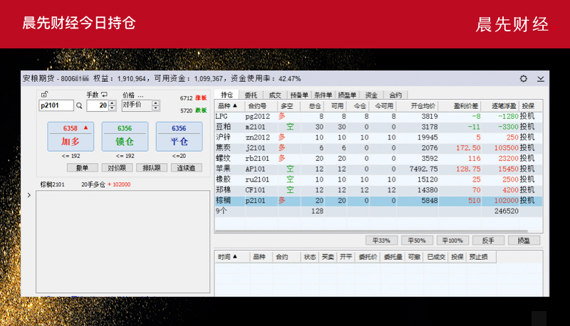Click the p2101 contract code input field

56,105
